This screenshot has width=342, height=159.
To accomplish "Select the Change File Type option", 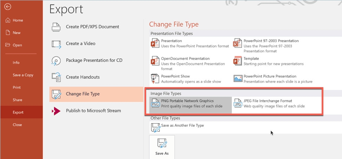I will click(96, 94).
